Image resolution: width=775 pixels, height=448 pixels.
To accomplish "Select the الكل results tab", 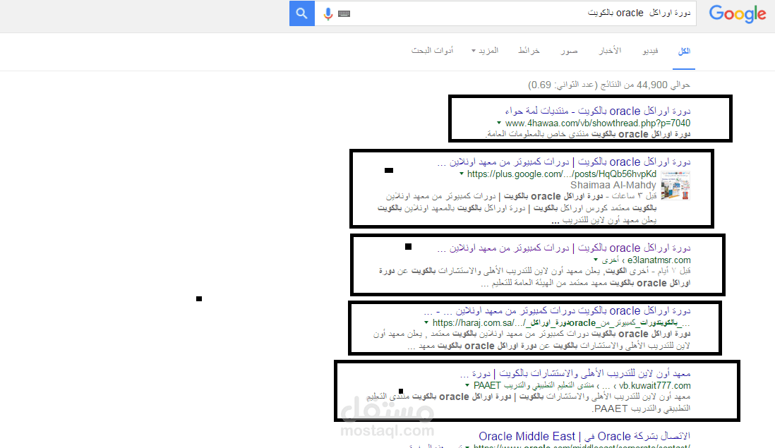I will tap(684, 51).
